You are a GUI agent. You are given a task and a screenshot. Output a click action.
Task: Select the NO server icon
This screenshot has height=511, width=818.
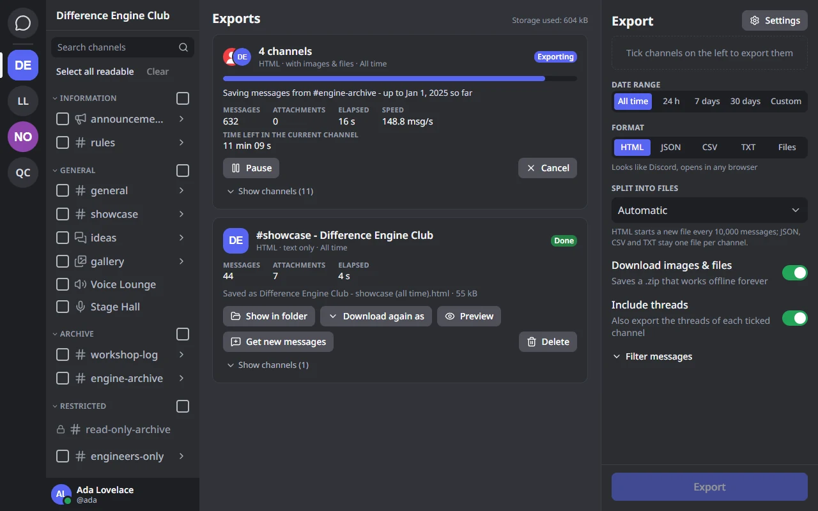[x=23, y=137]
